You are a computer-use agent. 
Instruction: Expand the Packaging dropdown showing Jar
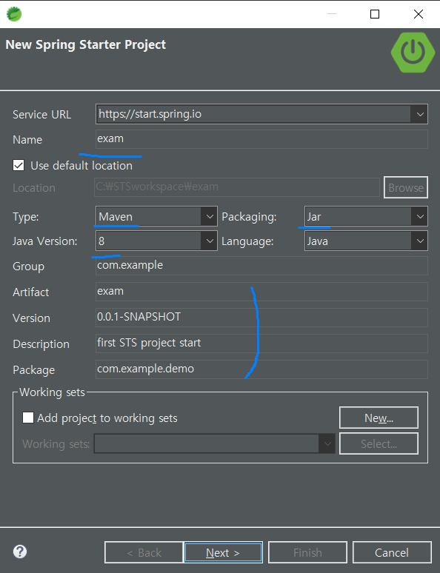tap(419, 217)
